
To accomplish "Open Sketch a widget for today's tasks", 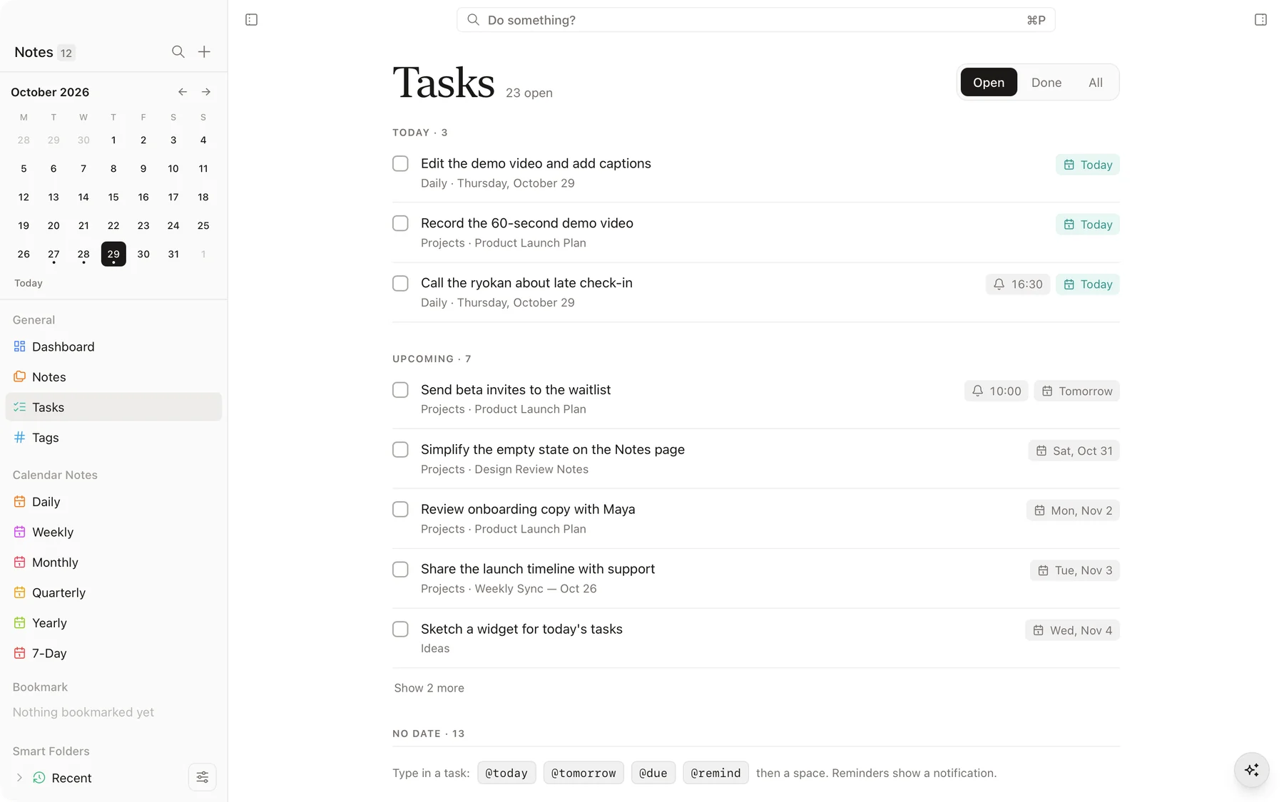I will click(521, 629).
